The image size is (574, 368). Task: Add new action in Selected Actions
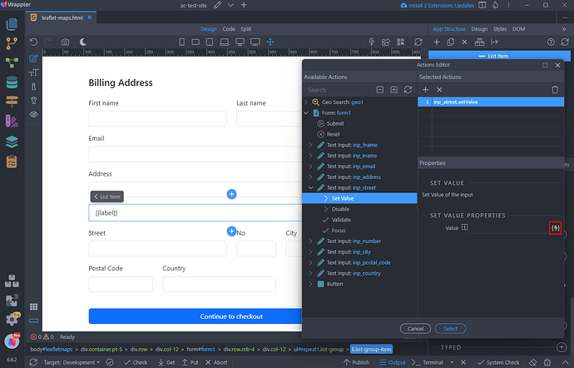(x=425, y=90)
